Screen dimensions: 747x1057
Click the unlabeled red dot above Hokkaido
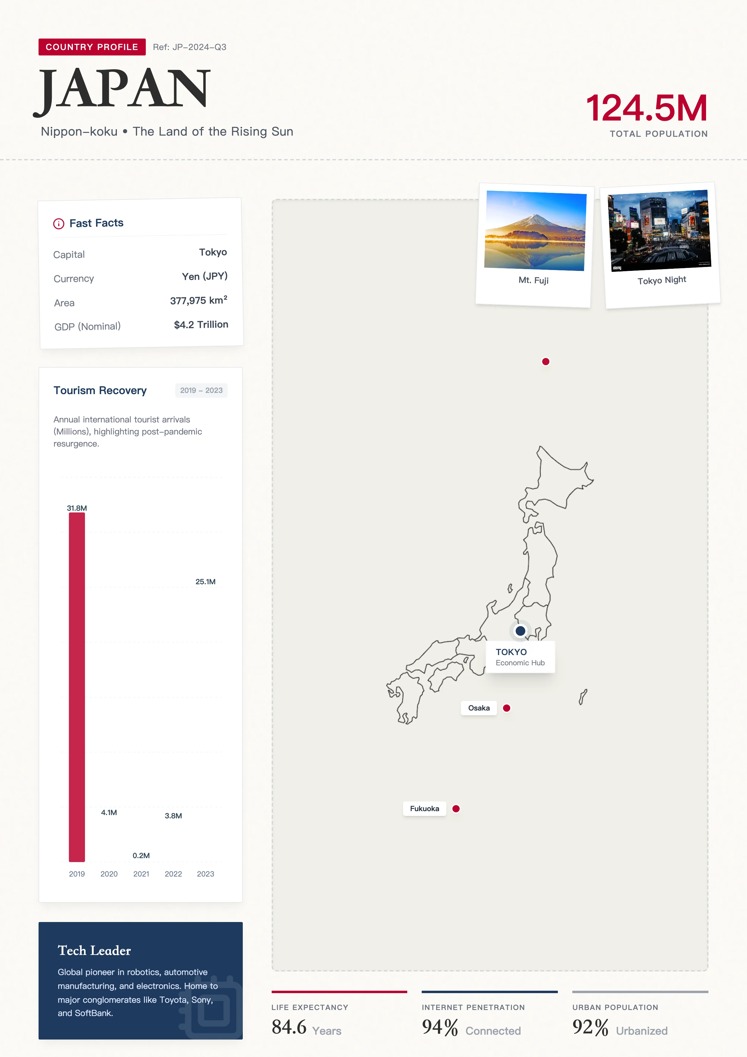pyautogui.click(x=546, y=361)
